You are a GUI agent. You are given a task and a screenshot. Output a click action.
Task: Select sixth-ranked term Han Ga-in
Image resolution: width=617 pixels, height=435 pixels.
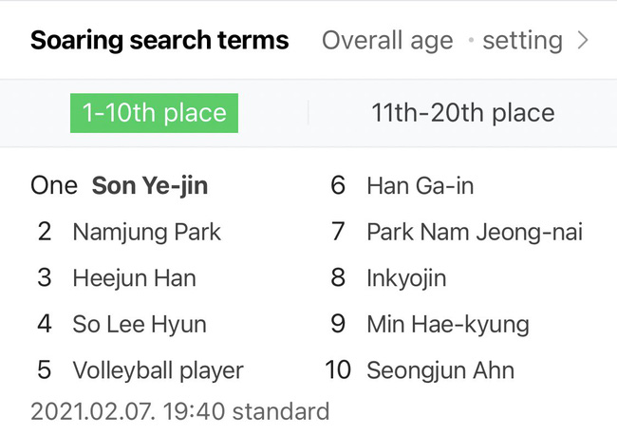point(420,185)
